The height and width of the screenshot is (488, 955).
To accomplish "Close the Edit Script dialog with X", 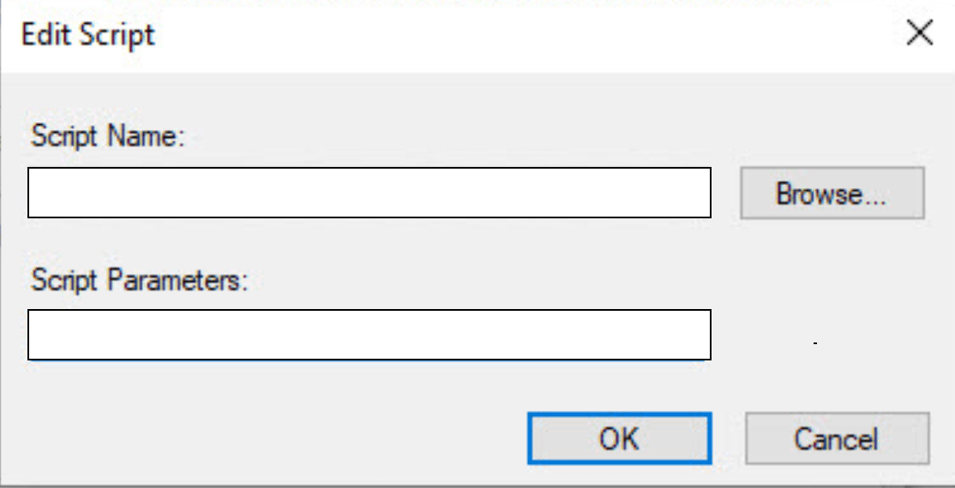I will coord(919,34).
